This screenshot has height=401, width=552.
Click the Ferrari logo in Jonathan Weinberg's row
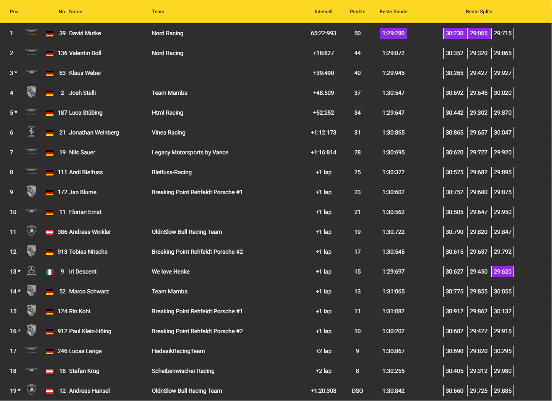(x=31, y=132)
